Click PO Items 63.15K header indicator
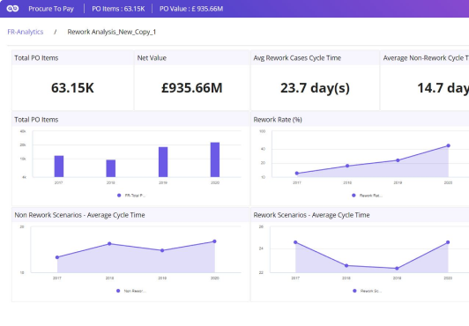The height and width of the screenshot is (326, 469). (x=118, y=9)
